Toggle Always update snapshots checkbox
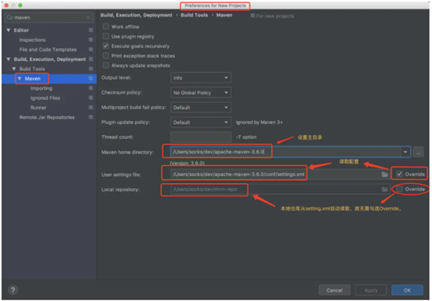The height and width of the screenshot is (301, 432). (106, 66)
